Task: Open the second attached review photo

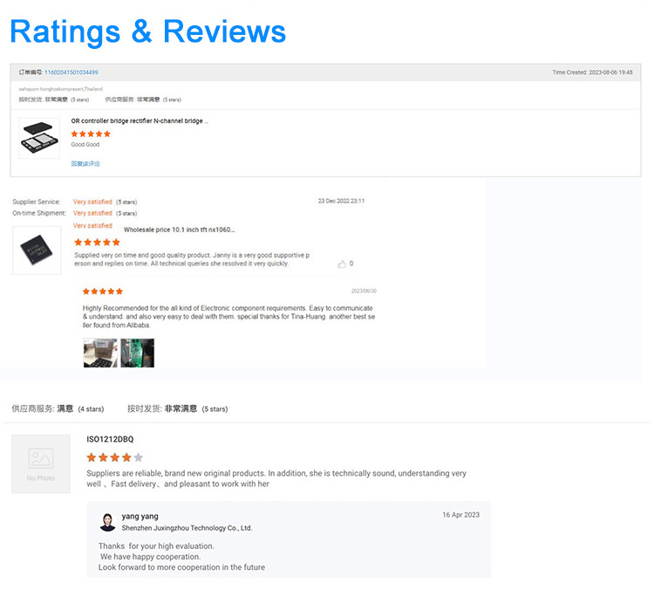Action: click(x=137, y=353)
